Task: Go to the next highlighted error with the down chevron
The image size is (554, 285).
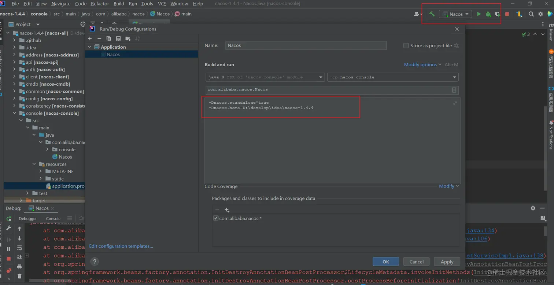Action: tap(544, 34)
